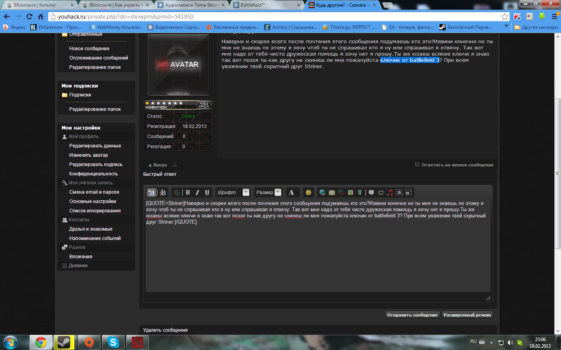Image resolution: width=561 pixels, height=350 pixels.
Task: Click the music note icon in toolbar
Action: tap(390, 192)
